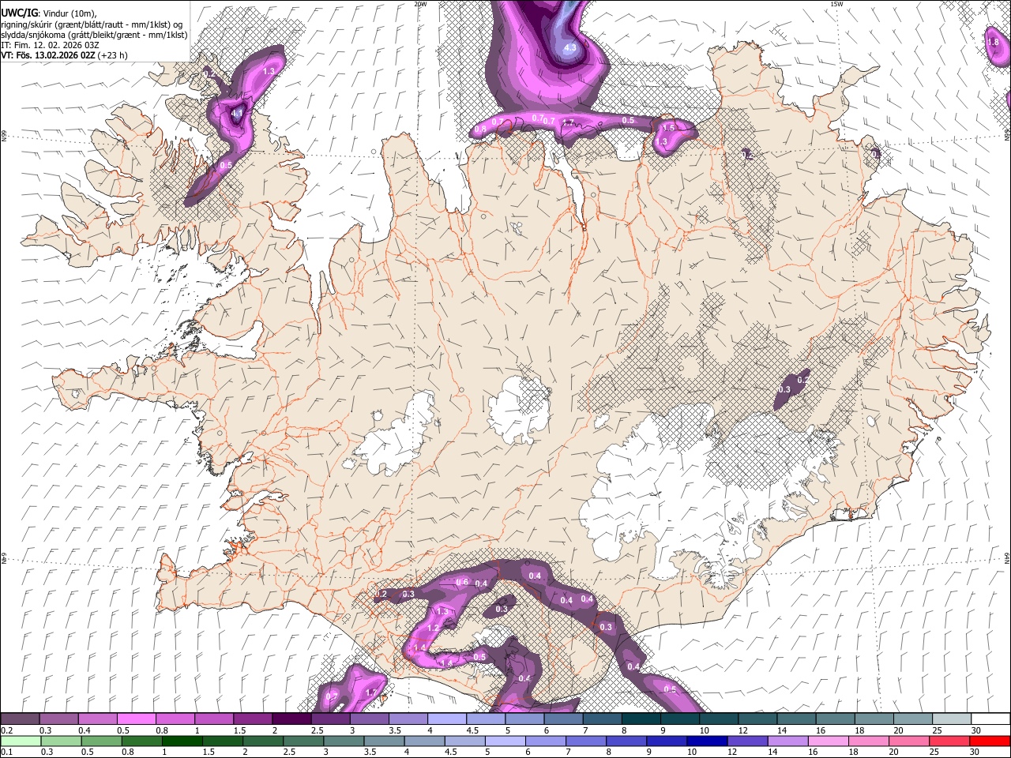Image resolution: width=1011 pixels, height=758 pixels.
Task: Pick upper legend swatch between 3 and 3.5
Action: [x=370, y=719]
